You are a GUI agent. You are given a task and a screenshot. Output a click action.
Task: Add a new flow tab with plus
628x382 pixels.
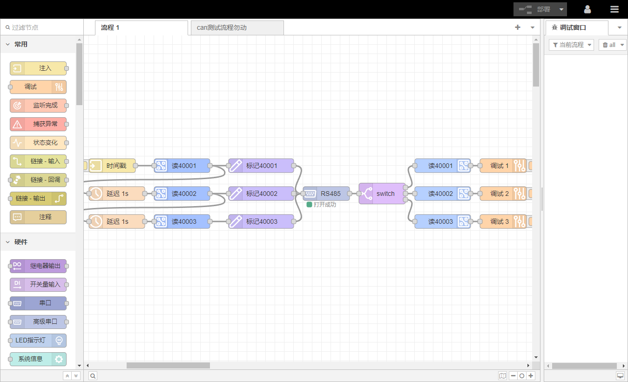point(517,27)
